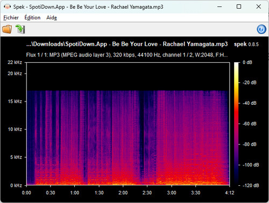Click the 5 kHz axis label
The width and height of the screenshot is (269, 203).
click(16, 157)
